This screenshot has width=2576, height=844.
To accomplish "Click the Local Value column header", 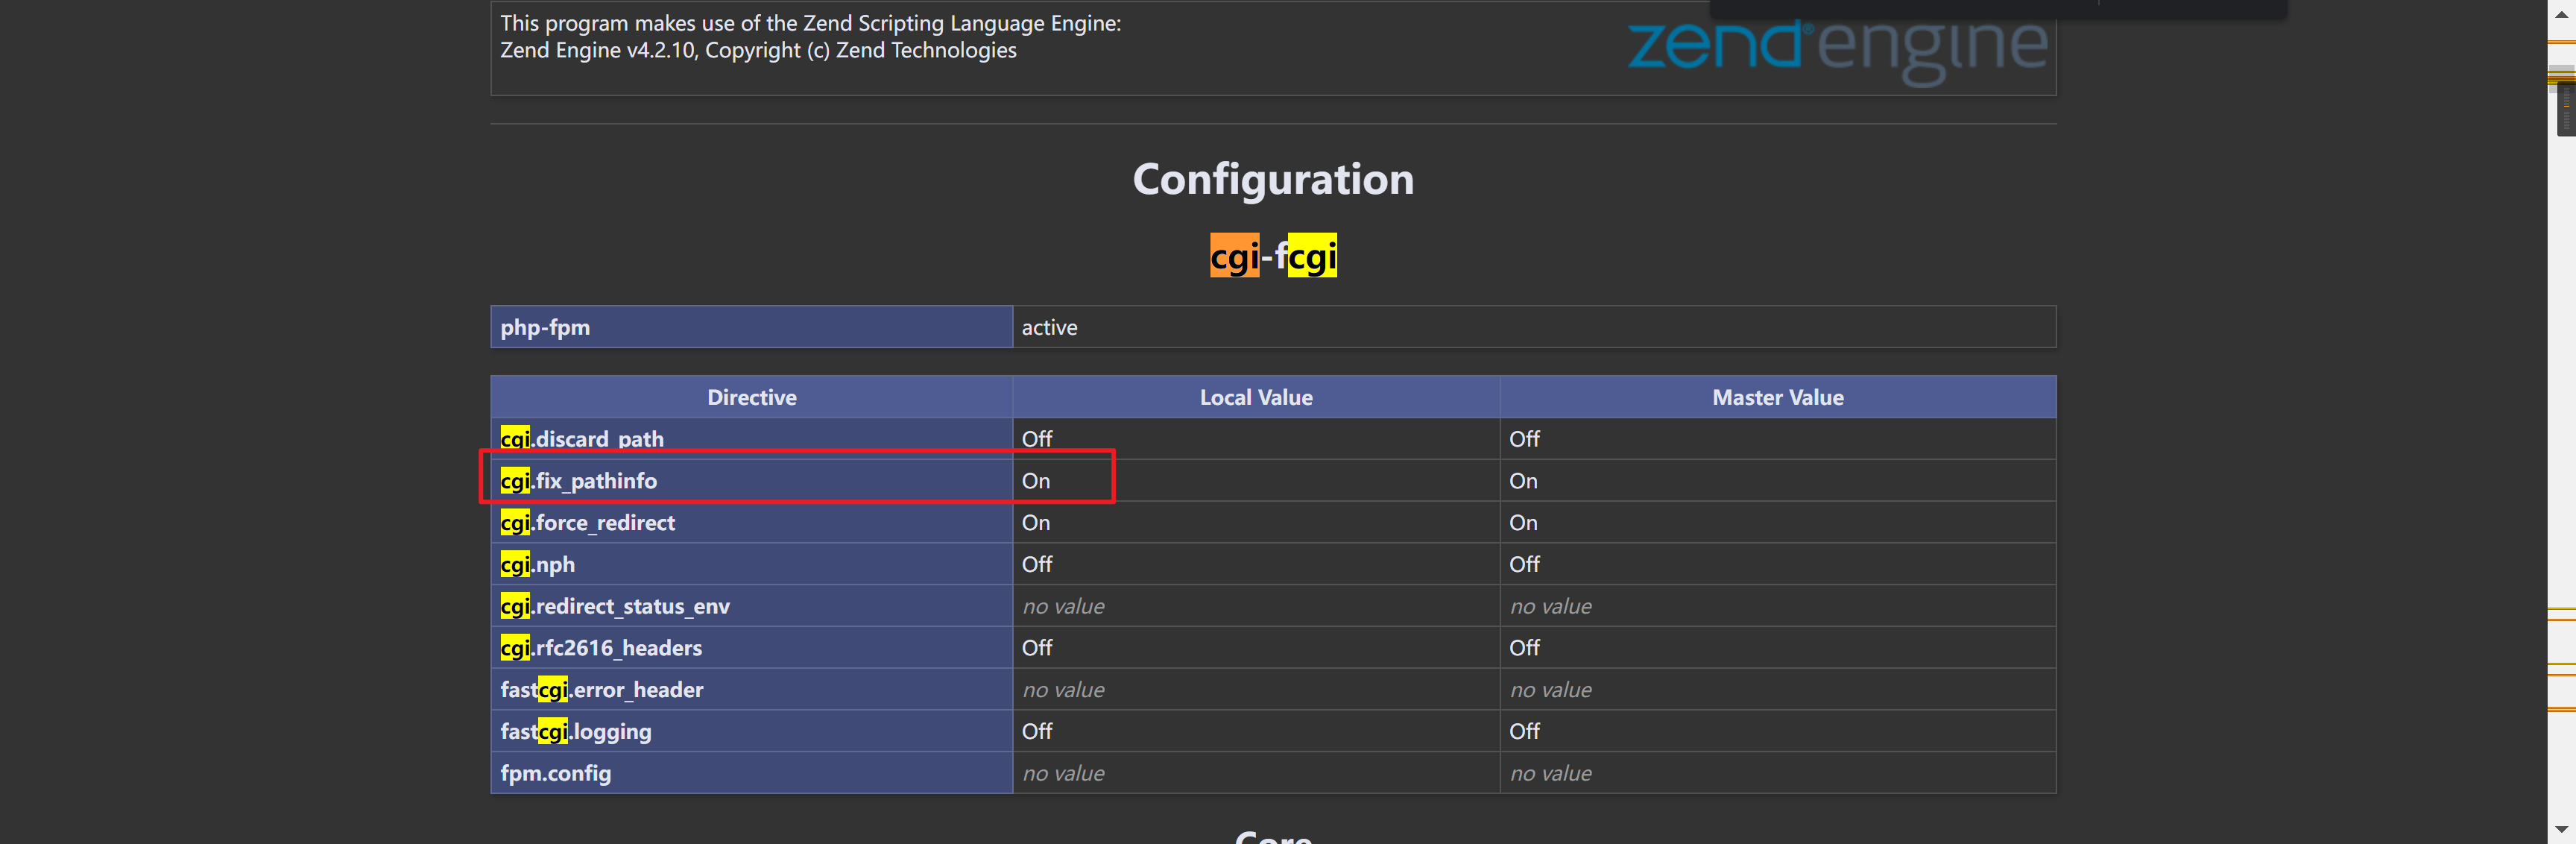I will click(x=1256, y=397).
